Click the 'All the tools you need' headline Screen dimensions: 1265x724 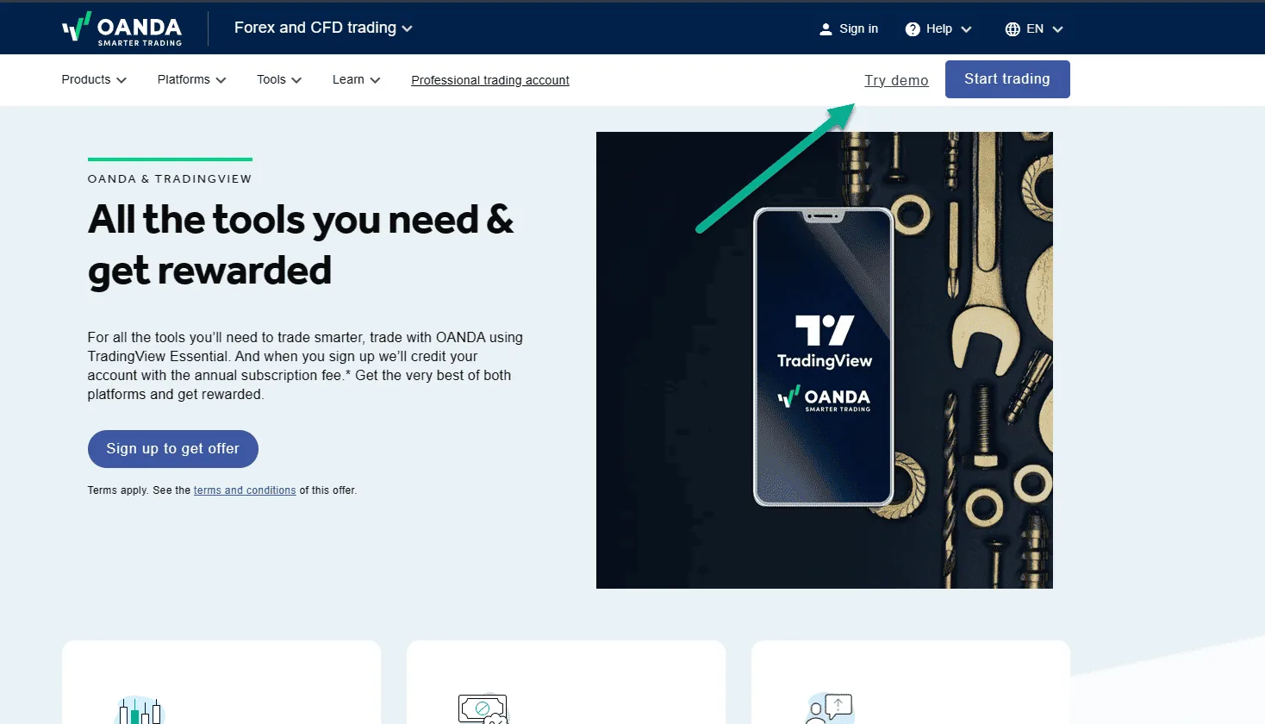point(301,245)
